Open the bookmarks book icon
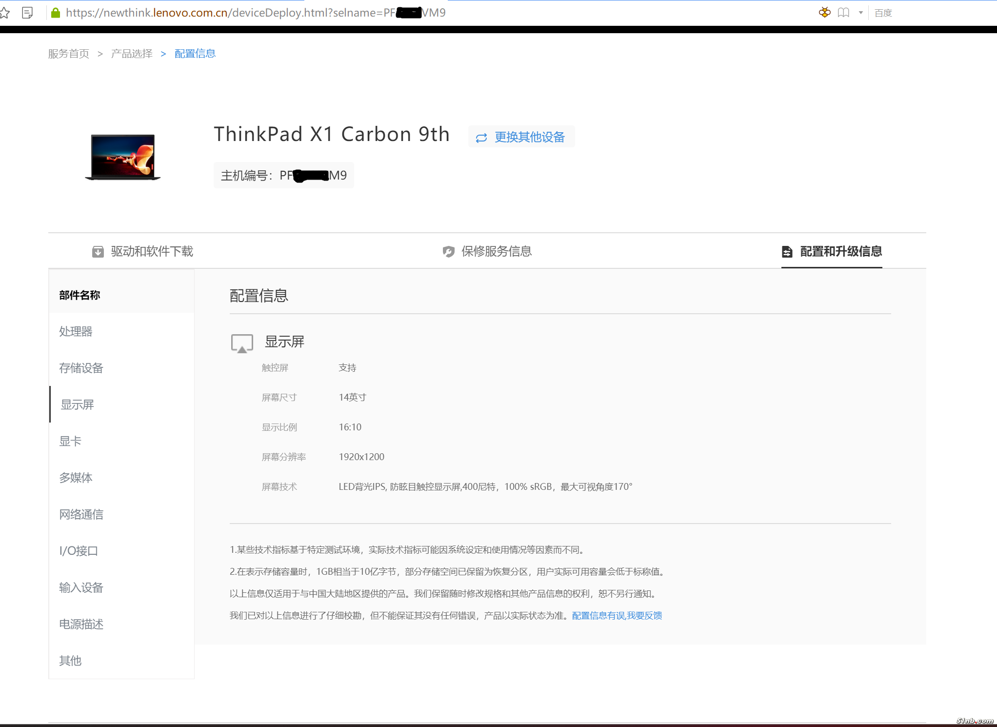This screenshot has height=727, width=997. (843, 13)
